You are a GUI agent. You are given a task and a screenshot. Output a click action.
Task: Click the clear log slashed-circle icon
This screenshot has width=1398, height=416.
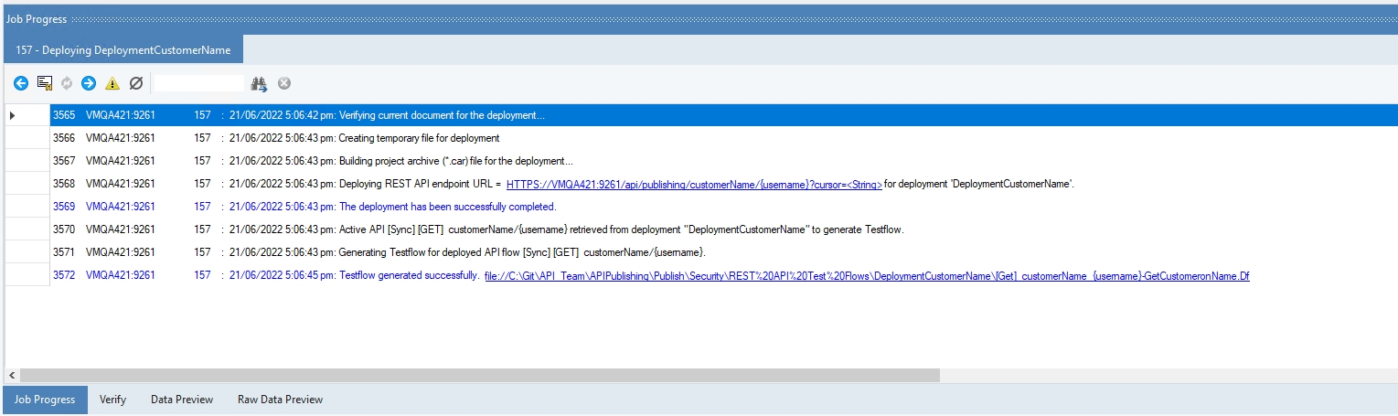136,83
